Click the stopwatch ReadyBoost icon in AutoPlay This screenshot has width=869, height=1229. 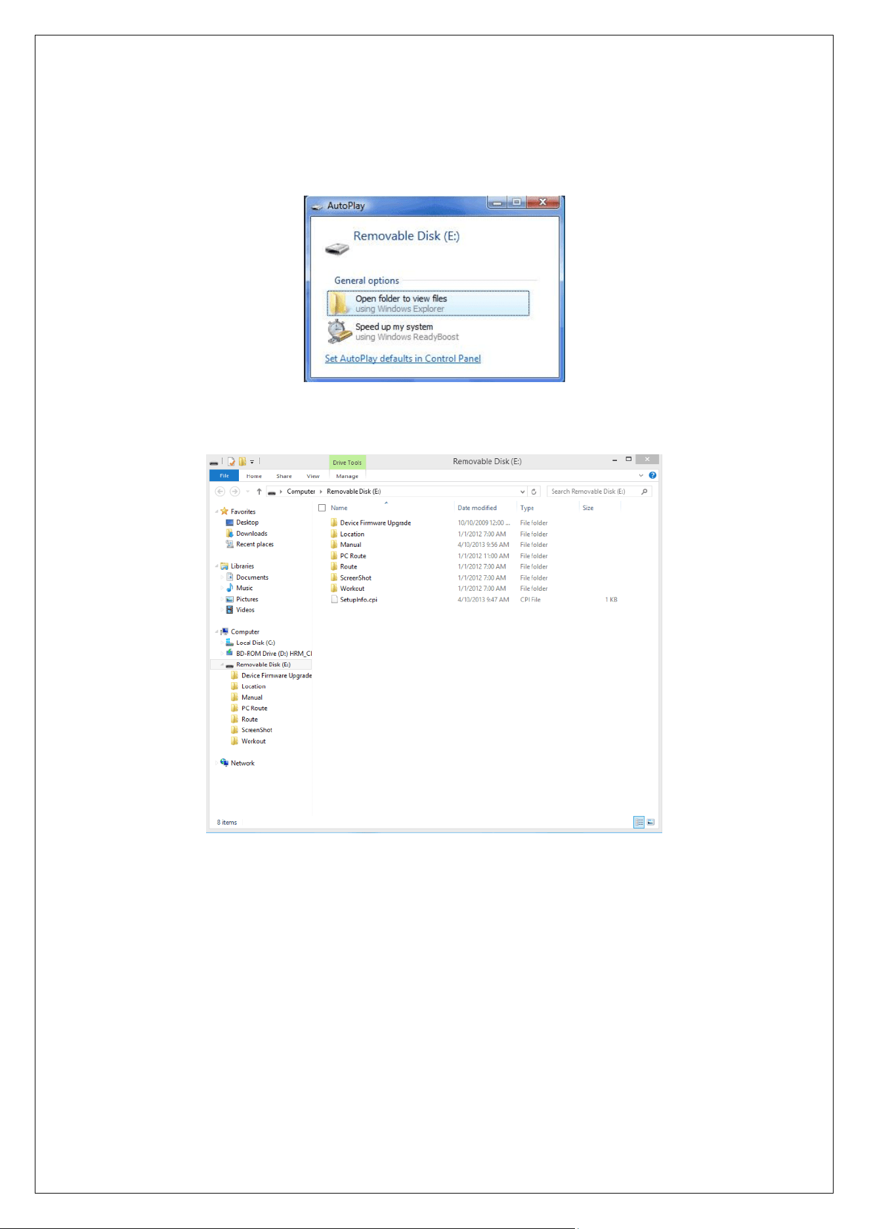click(x=339, y=332)
